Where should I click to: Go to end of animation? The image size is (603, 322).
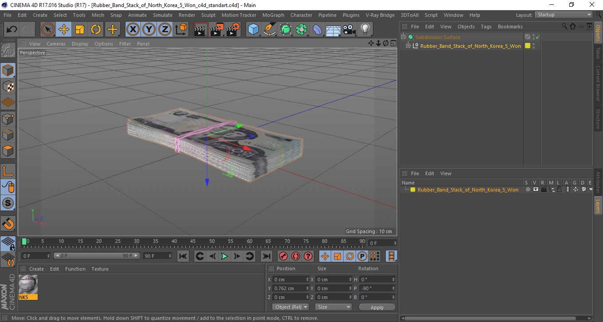tap(266, 256)
